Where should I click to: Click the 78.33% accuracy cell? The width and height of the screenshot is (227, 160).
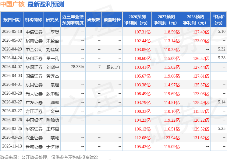[x=77, y=67]
